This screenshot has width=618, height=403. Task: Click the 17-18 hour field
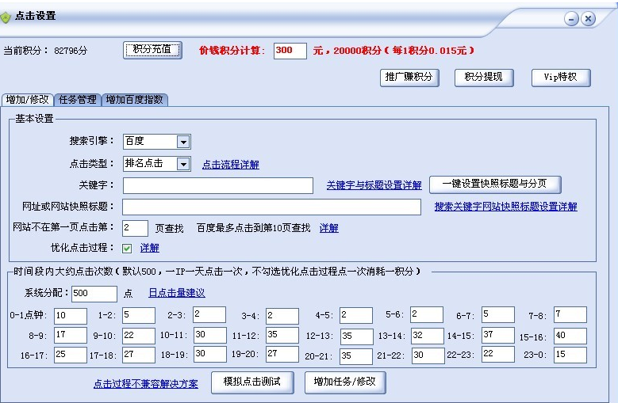pos(139,355)
